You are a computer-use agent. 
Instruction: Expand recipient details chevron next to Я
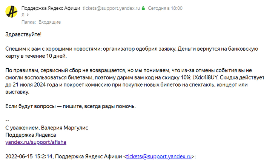pyautogui.click(x=27, y=15)
